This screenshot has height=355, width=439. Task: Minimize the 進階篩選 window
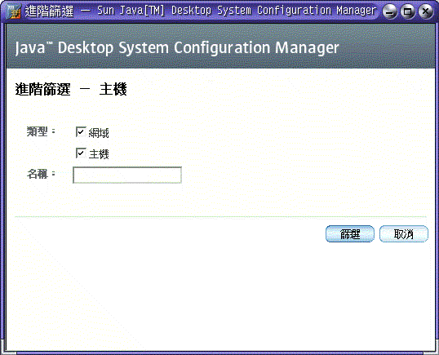[x=389, y=11]
